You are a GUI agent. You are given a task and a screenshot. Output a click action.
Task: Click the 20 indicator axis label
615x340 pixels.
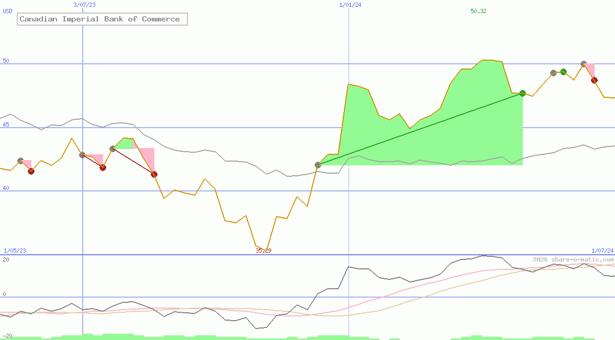(6, 259)
